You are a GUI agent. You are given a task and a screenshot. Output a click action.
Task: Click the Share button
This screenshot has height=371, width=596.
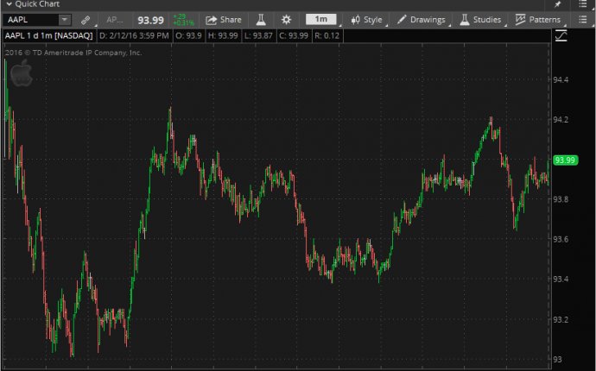pyautogui.click(x=224, y=20)
